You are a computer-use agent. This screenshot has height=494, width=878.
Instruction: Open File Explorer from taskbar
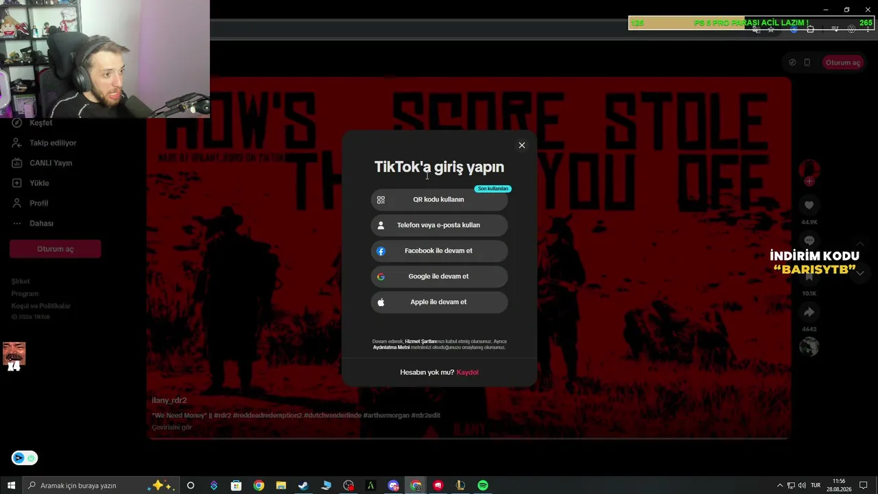pos(281,486)
